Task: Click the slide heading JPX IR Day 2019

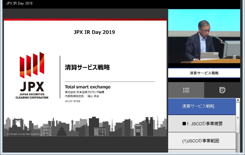Action: pos(94,32)
